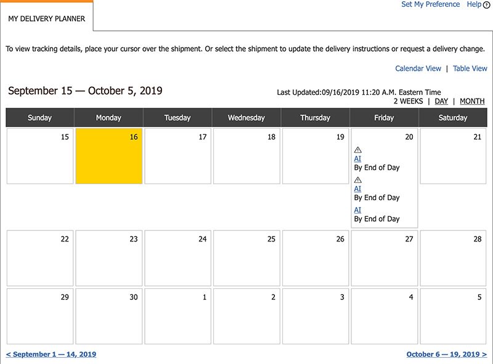The height and width of the screenshot is (364, 493).
Task: Select October 5 calendar cell
Action: [x=453, y=315]
